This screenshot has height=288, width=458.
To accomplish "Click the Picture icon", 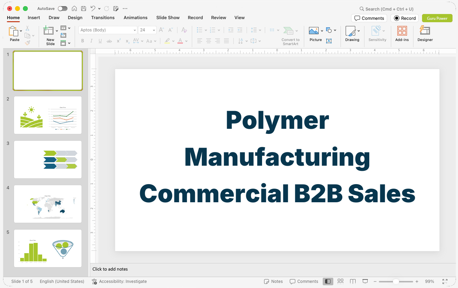I will [x=314, y=31].
